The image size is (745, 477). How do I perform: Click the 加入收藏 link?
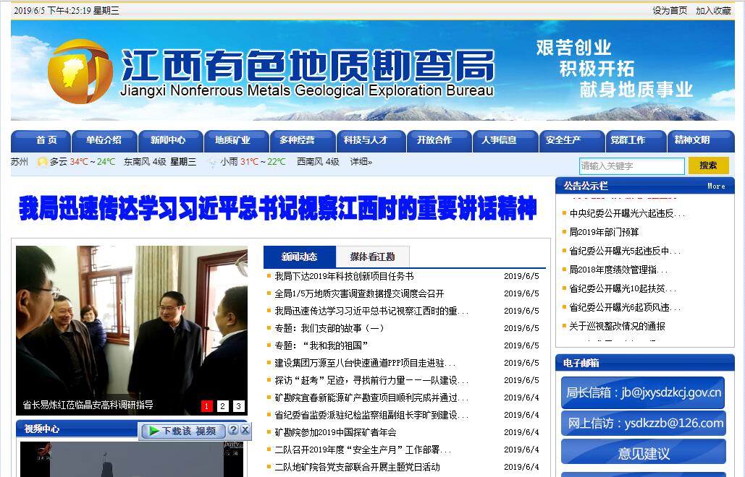click(713, 10)
